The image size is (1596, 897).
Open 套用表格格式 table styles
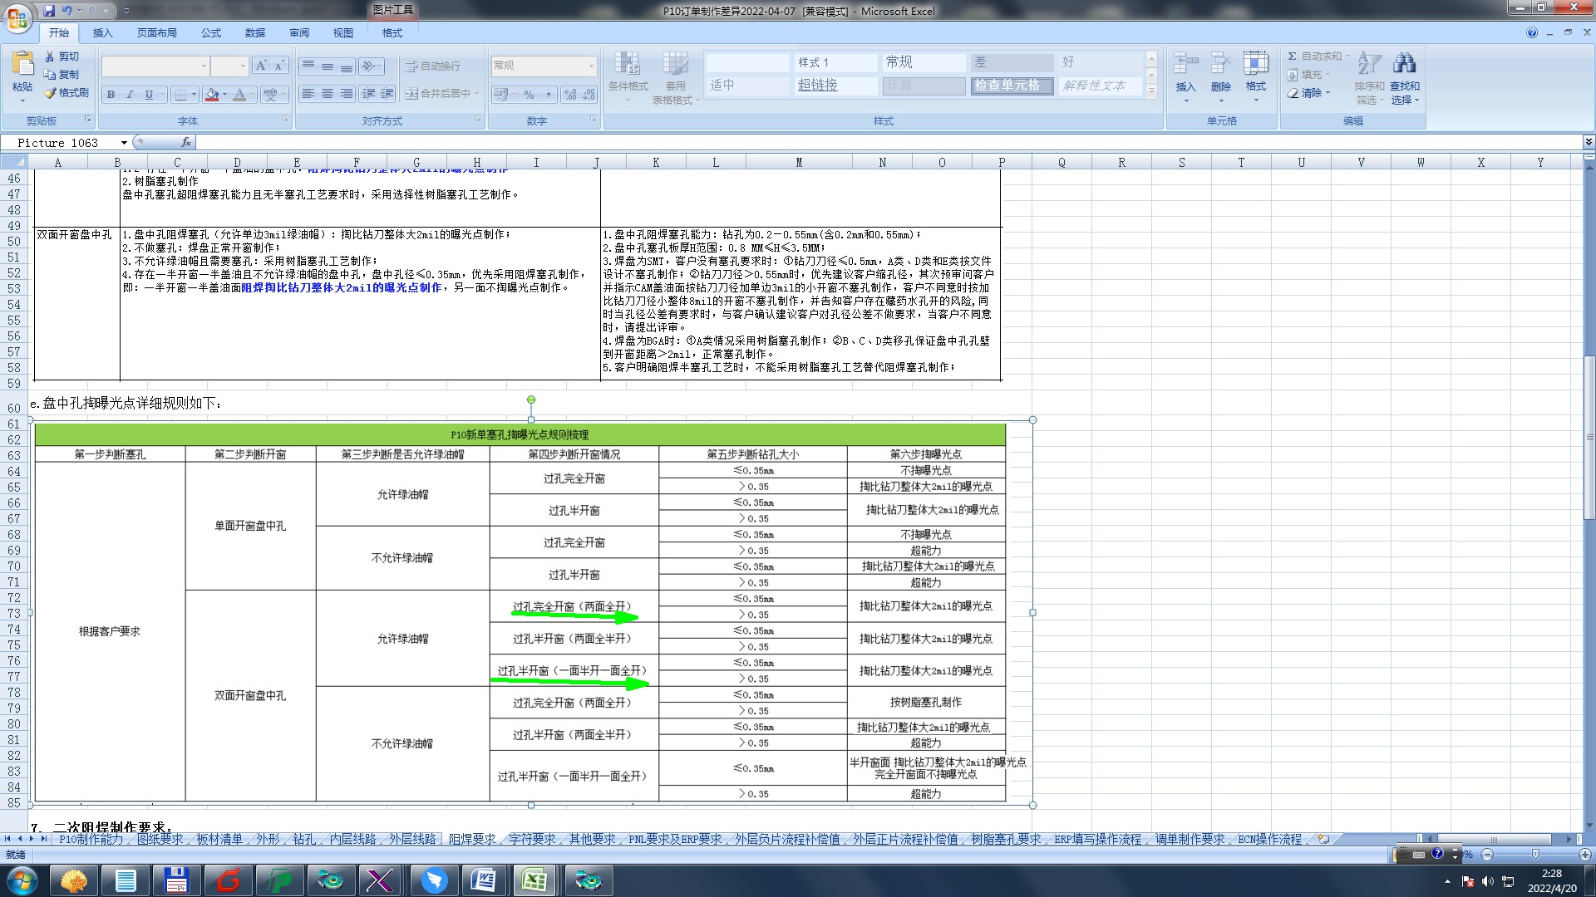(675, 76)
